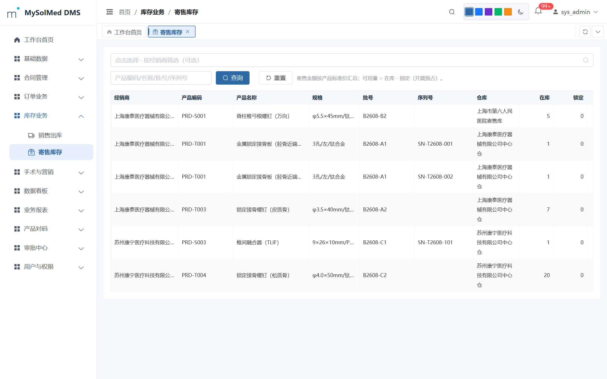Switch to the 工作台首页 tab

(x=124, y=32)
